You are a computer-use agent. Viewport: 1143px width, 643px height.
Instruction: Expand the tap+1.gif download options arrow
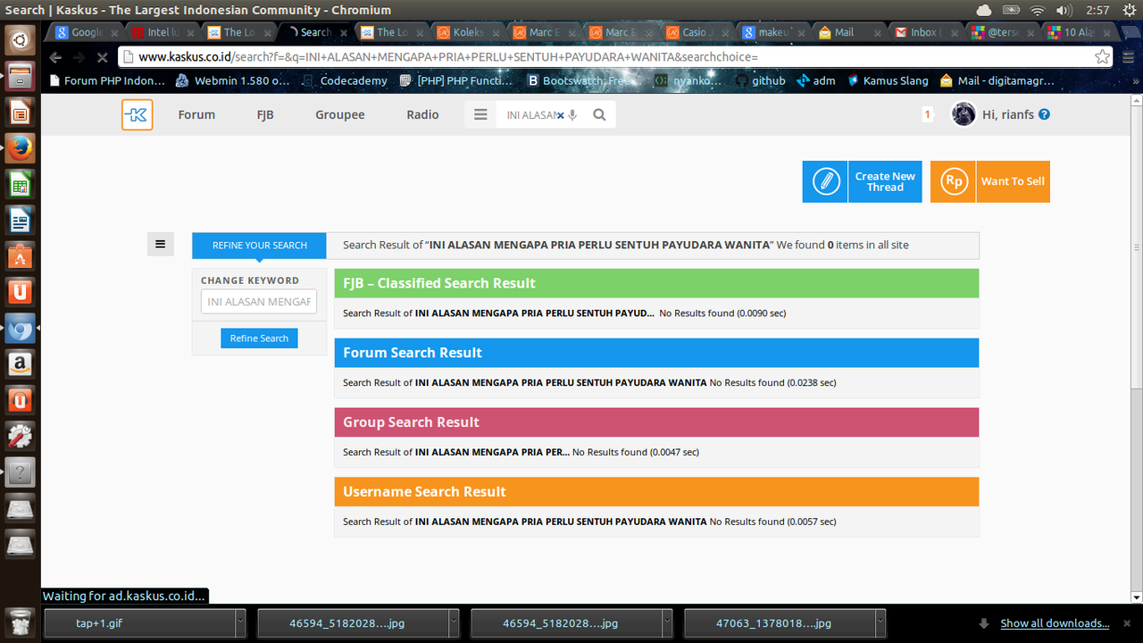point(240,622)
